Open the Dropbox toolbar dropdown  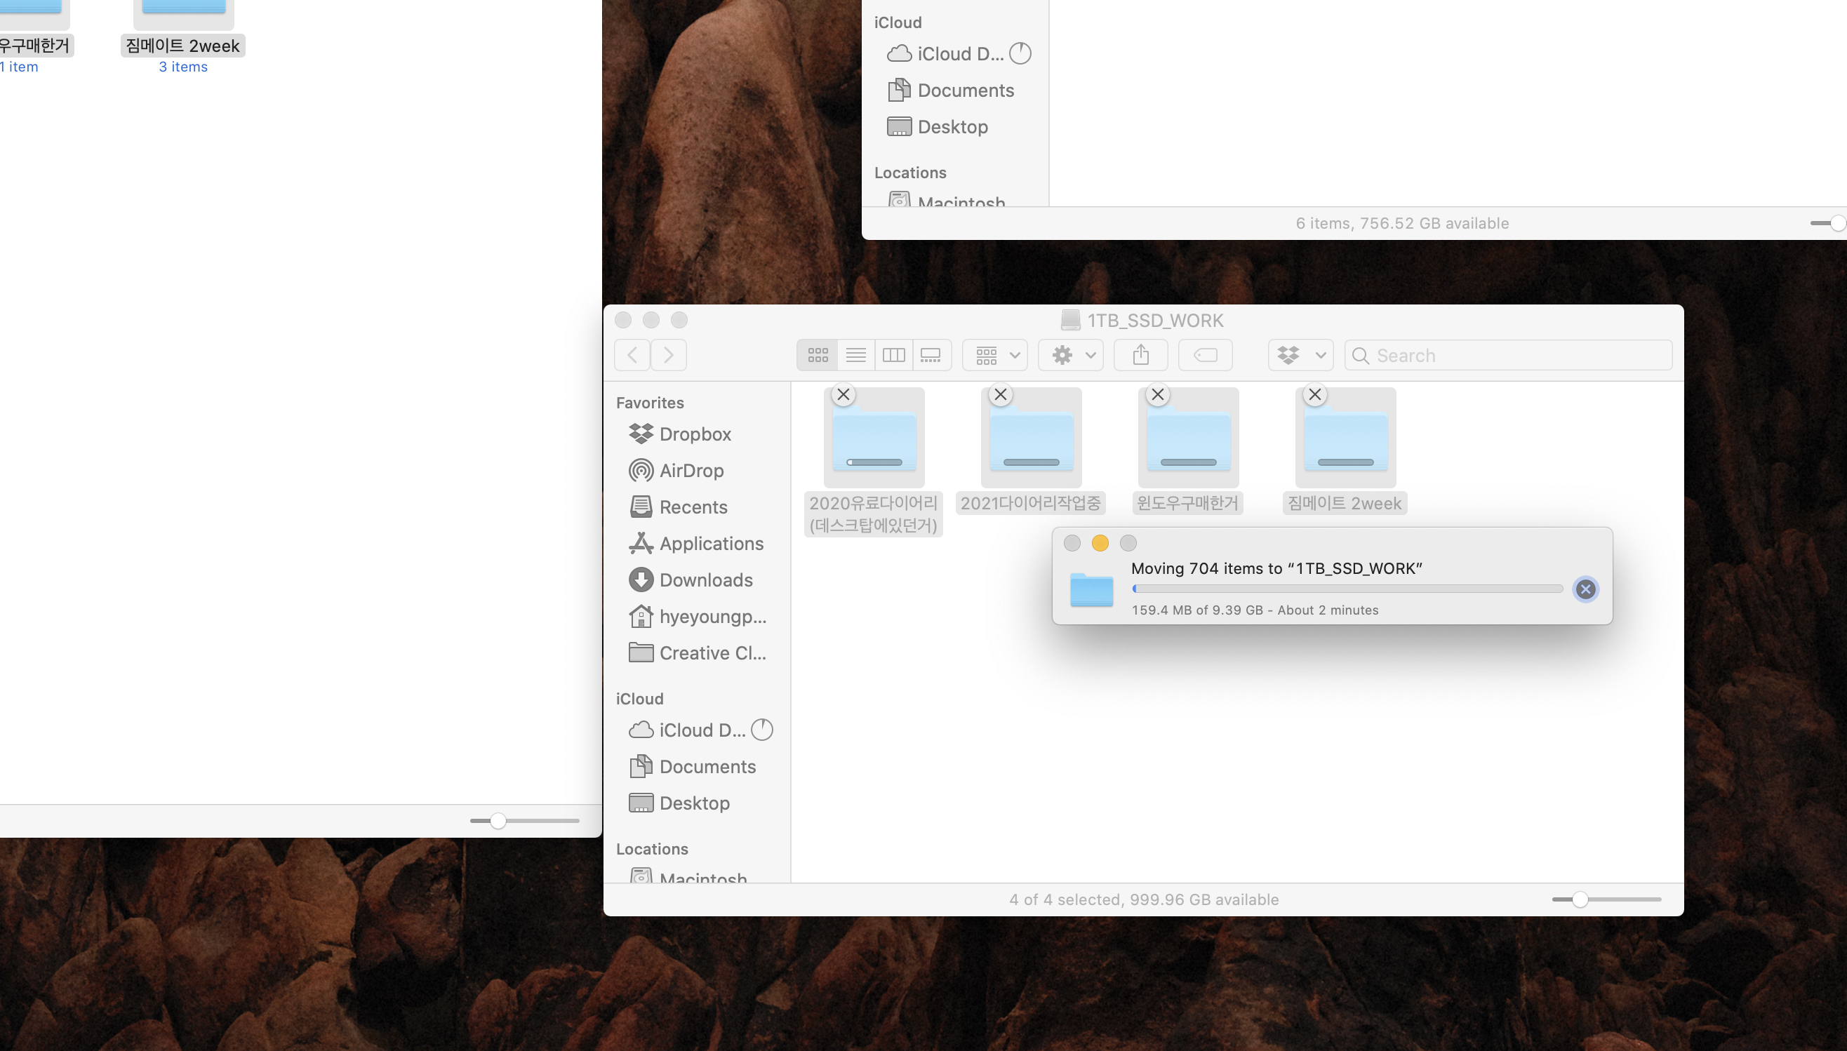pos(1300,355)
